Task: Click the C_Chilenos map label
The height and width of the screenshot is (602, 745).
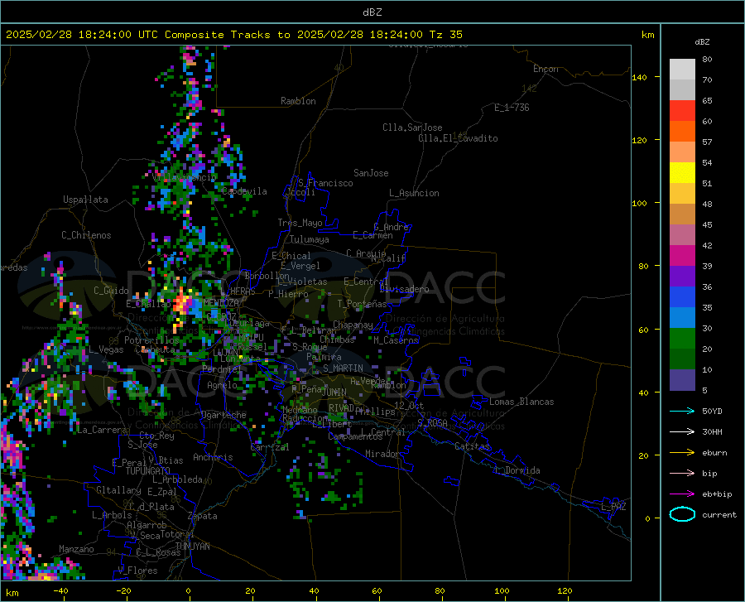Action: coord(86,235)
